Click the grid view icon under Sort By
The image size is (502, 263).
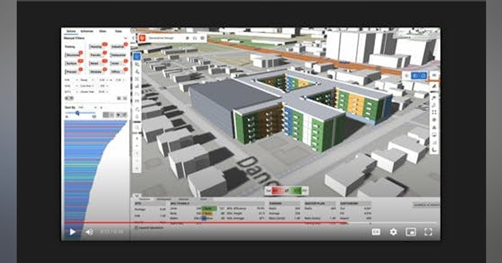tap(106, 113)
